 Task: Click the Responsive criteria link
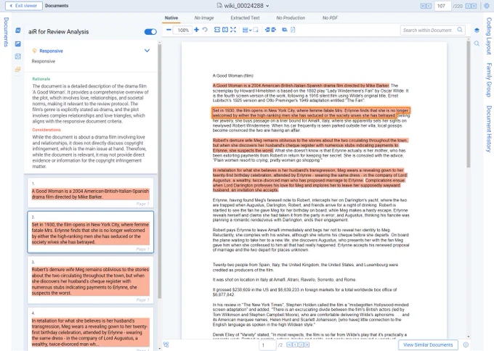pyautogui.click(x=51, y=51)
